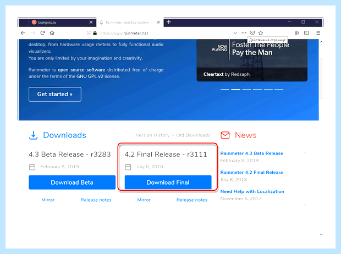Open the Beta release Mirror link
The width and height of the screenshot is (341, 254).
[x=48, y=200]
